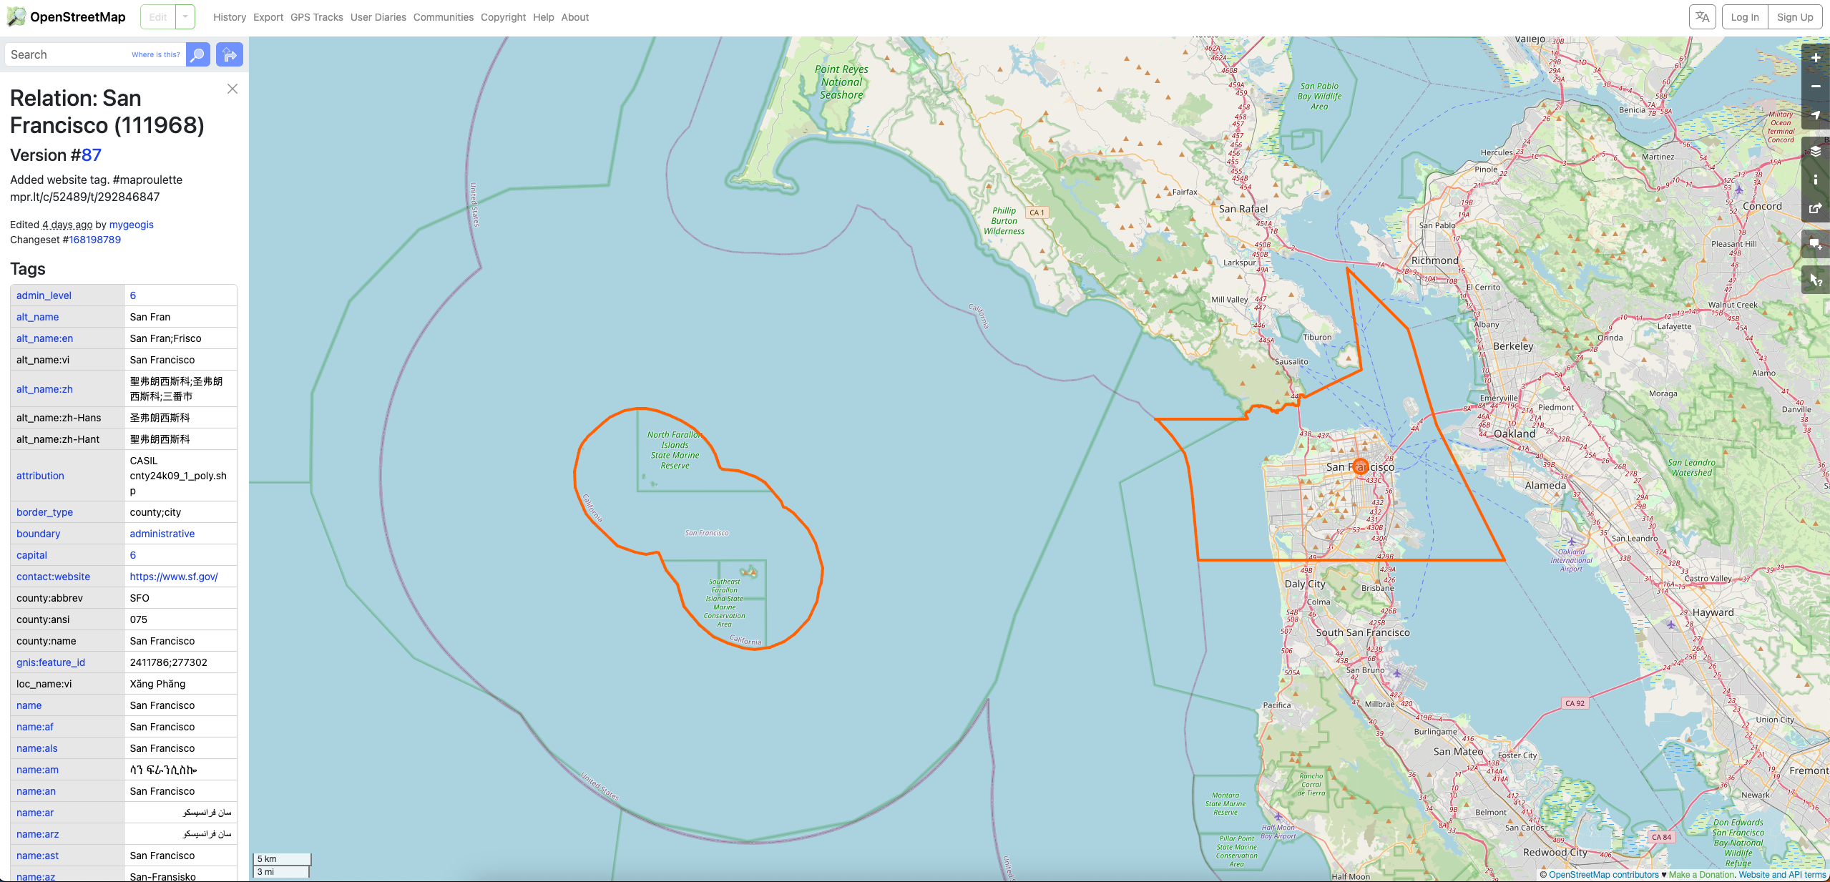Image resolution: width=1830 pixels, height=882 pixels.
Task: Click the Oakland city label on map
Action: click(1515, 433)
